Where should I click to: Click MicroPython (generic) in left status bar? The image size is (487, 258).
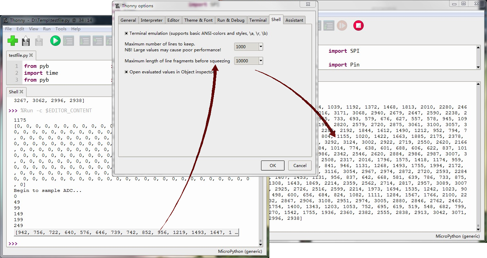[240, 251]
